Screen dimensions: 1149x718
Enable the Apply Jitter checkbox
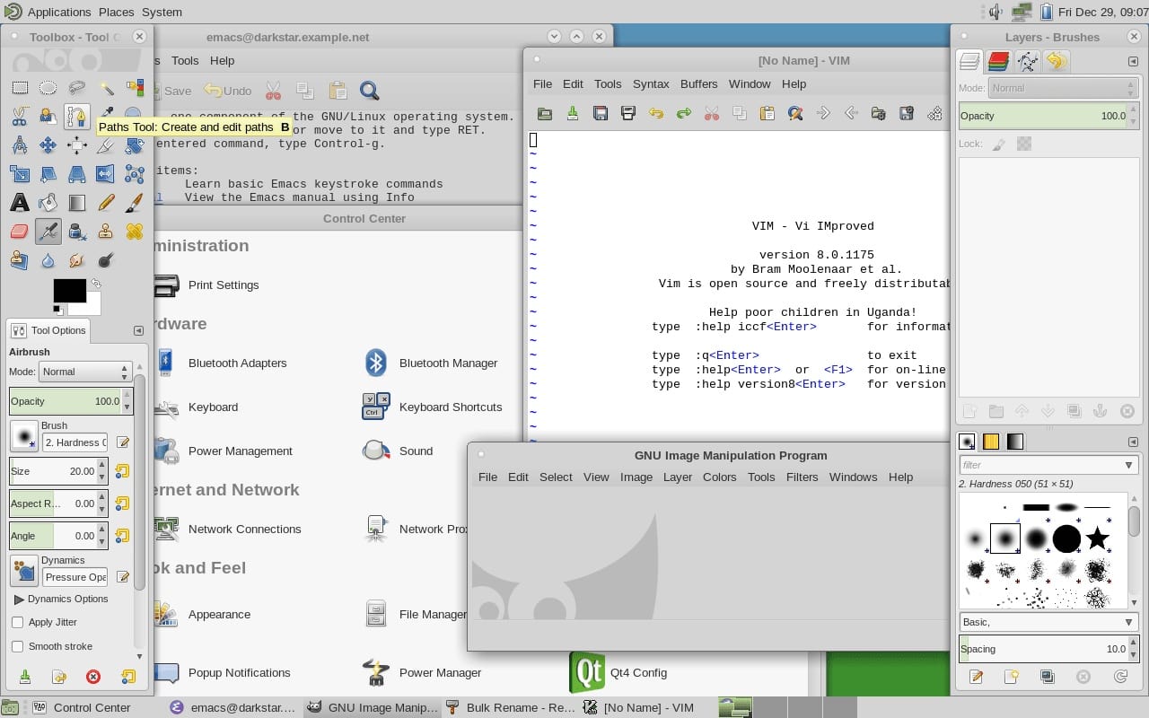17,622
